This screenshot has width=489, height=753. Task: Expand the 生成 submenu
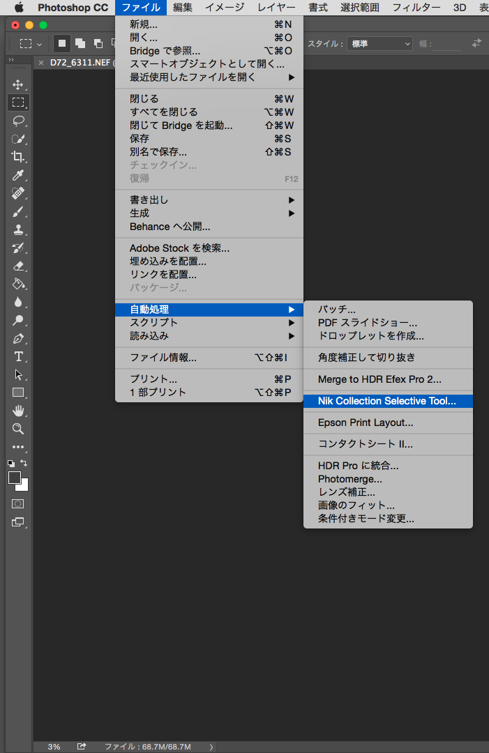point(209,213)
